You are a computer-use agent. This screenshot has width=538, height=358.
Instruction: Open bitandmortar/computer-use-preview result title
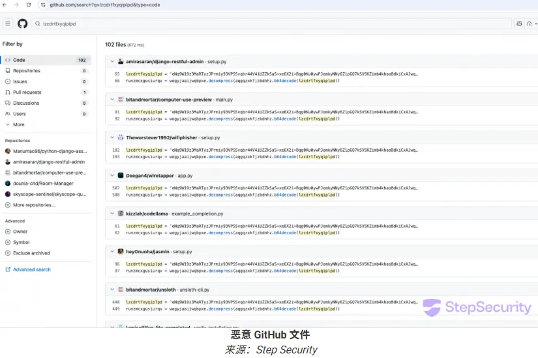pyautogui.click(x=169, y=100)
